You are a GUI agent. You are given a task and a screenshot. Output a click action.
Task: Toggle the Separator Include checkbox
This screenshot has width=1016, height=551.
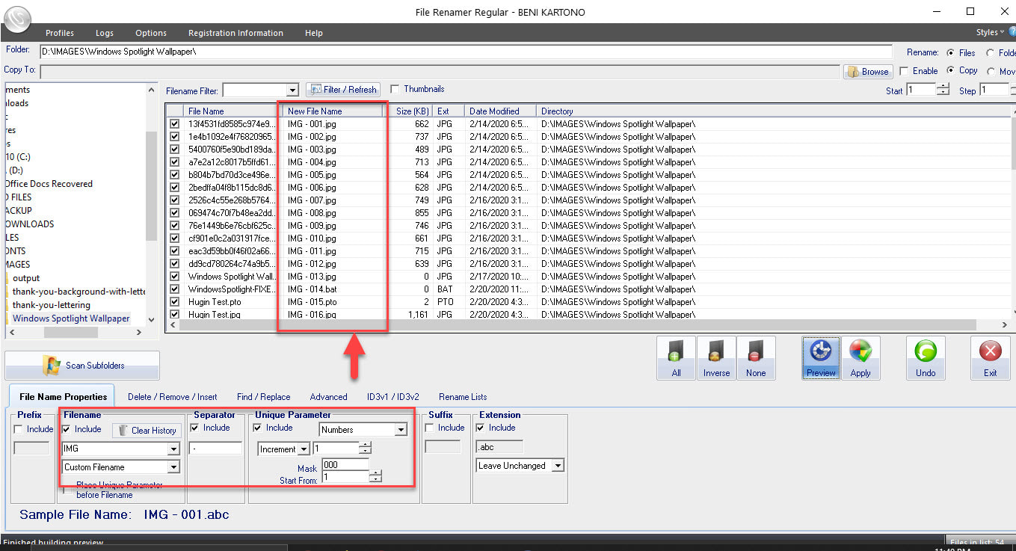pyautogui.click(x=195, y=428)
